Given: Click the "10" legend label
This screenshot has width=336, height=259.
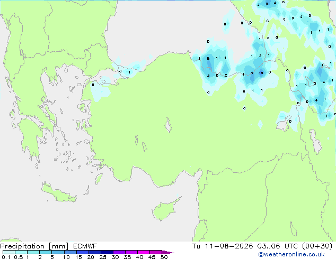Looking at the screenshot, I should click(x=66, y=257).
